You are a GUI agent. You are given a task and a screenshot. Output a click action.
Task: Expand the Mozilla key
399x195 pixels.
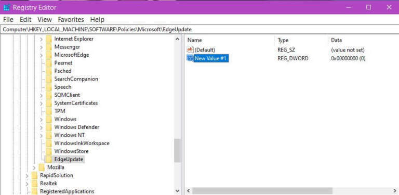click(34, 167)
